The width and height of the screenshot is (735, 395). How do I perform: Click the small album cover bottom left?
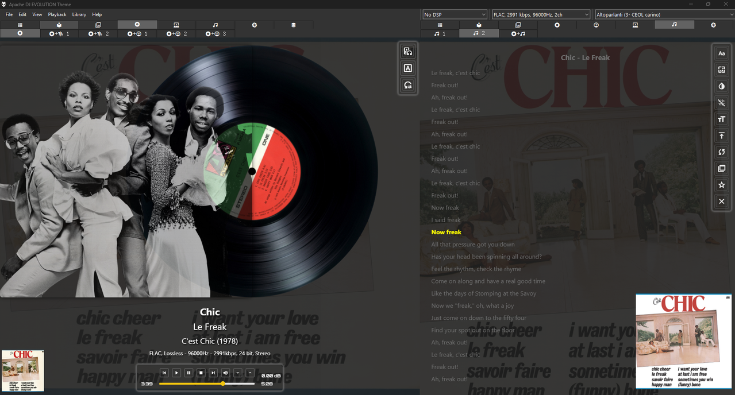23,371
